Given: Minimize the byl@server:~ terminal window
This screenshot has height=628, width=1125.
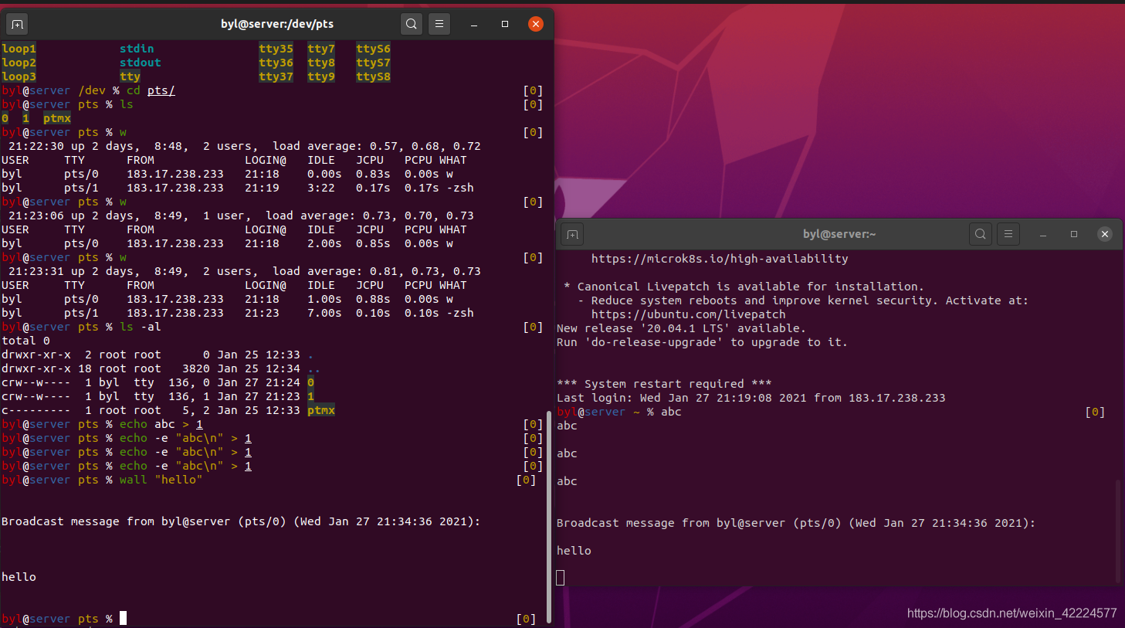Looking at the screenshot, I should click(1043, 234).
